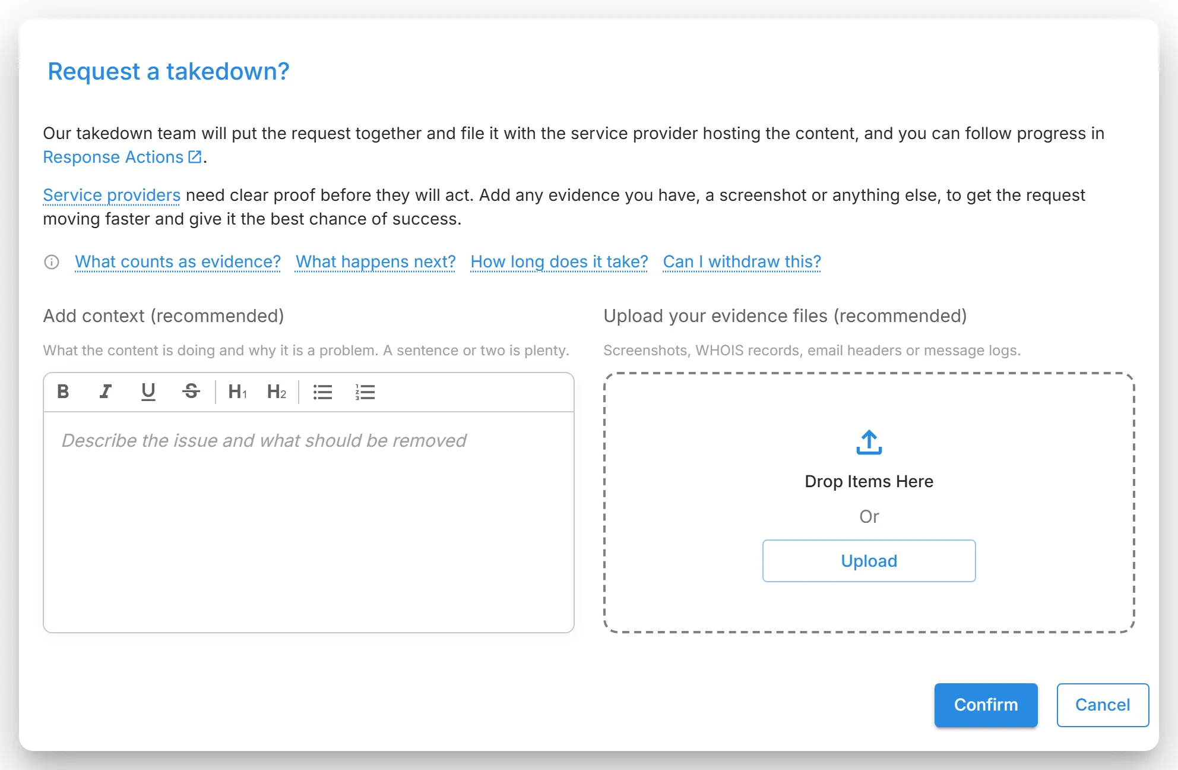Image resolution: width=1178 pixels, height=770 pixels.
Task: Toggle underline formatting
Action: click(x=148, y=392)
